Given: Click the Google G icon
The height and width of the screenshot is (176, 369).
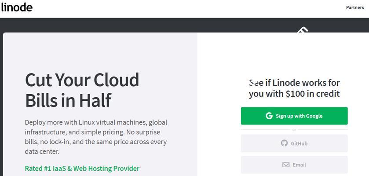Looking at the screenshot, I should (269, 116).
